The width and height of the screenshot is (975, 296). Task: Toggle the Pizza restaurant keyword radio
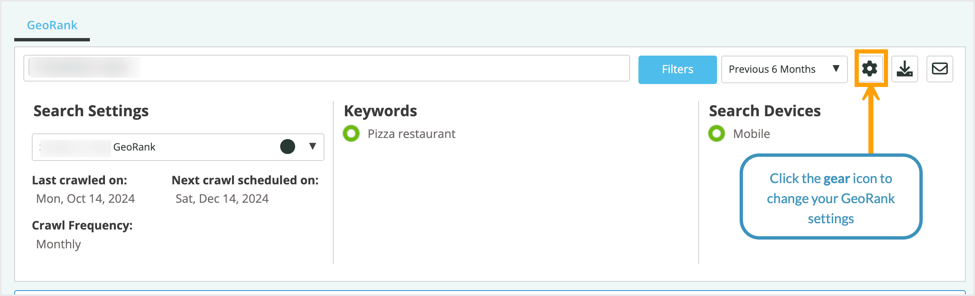[x=351, y=134]
